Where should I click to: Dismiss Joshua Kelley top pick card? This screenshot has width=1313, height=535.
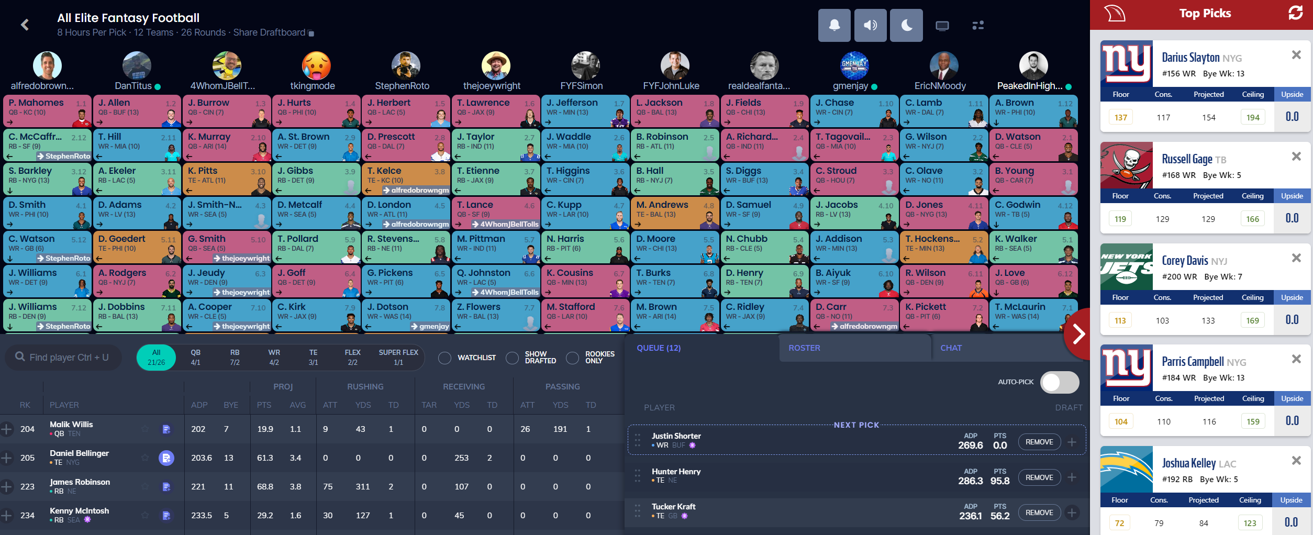pos(1296,461)
